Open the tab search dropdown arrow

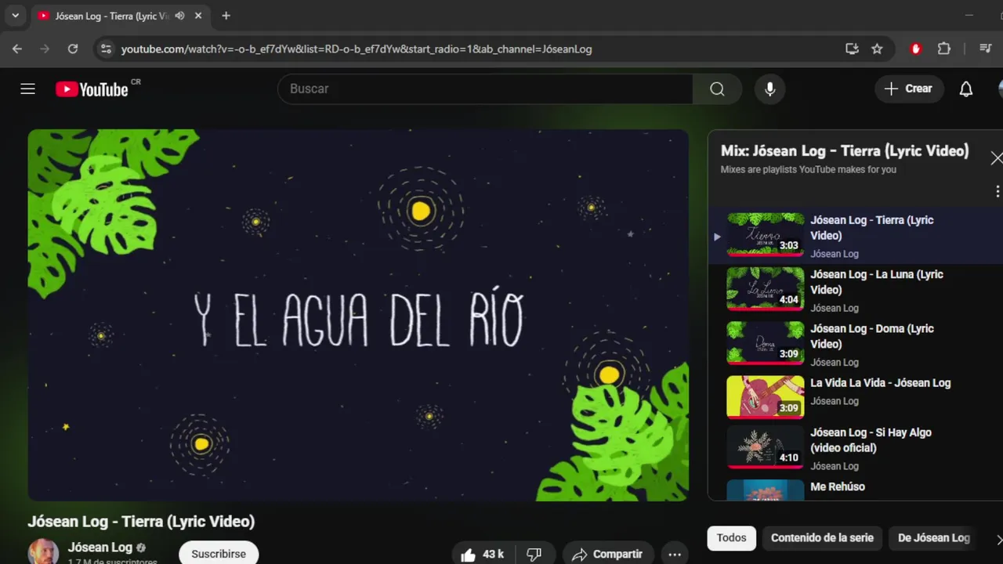click(15, 16)
